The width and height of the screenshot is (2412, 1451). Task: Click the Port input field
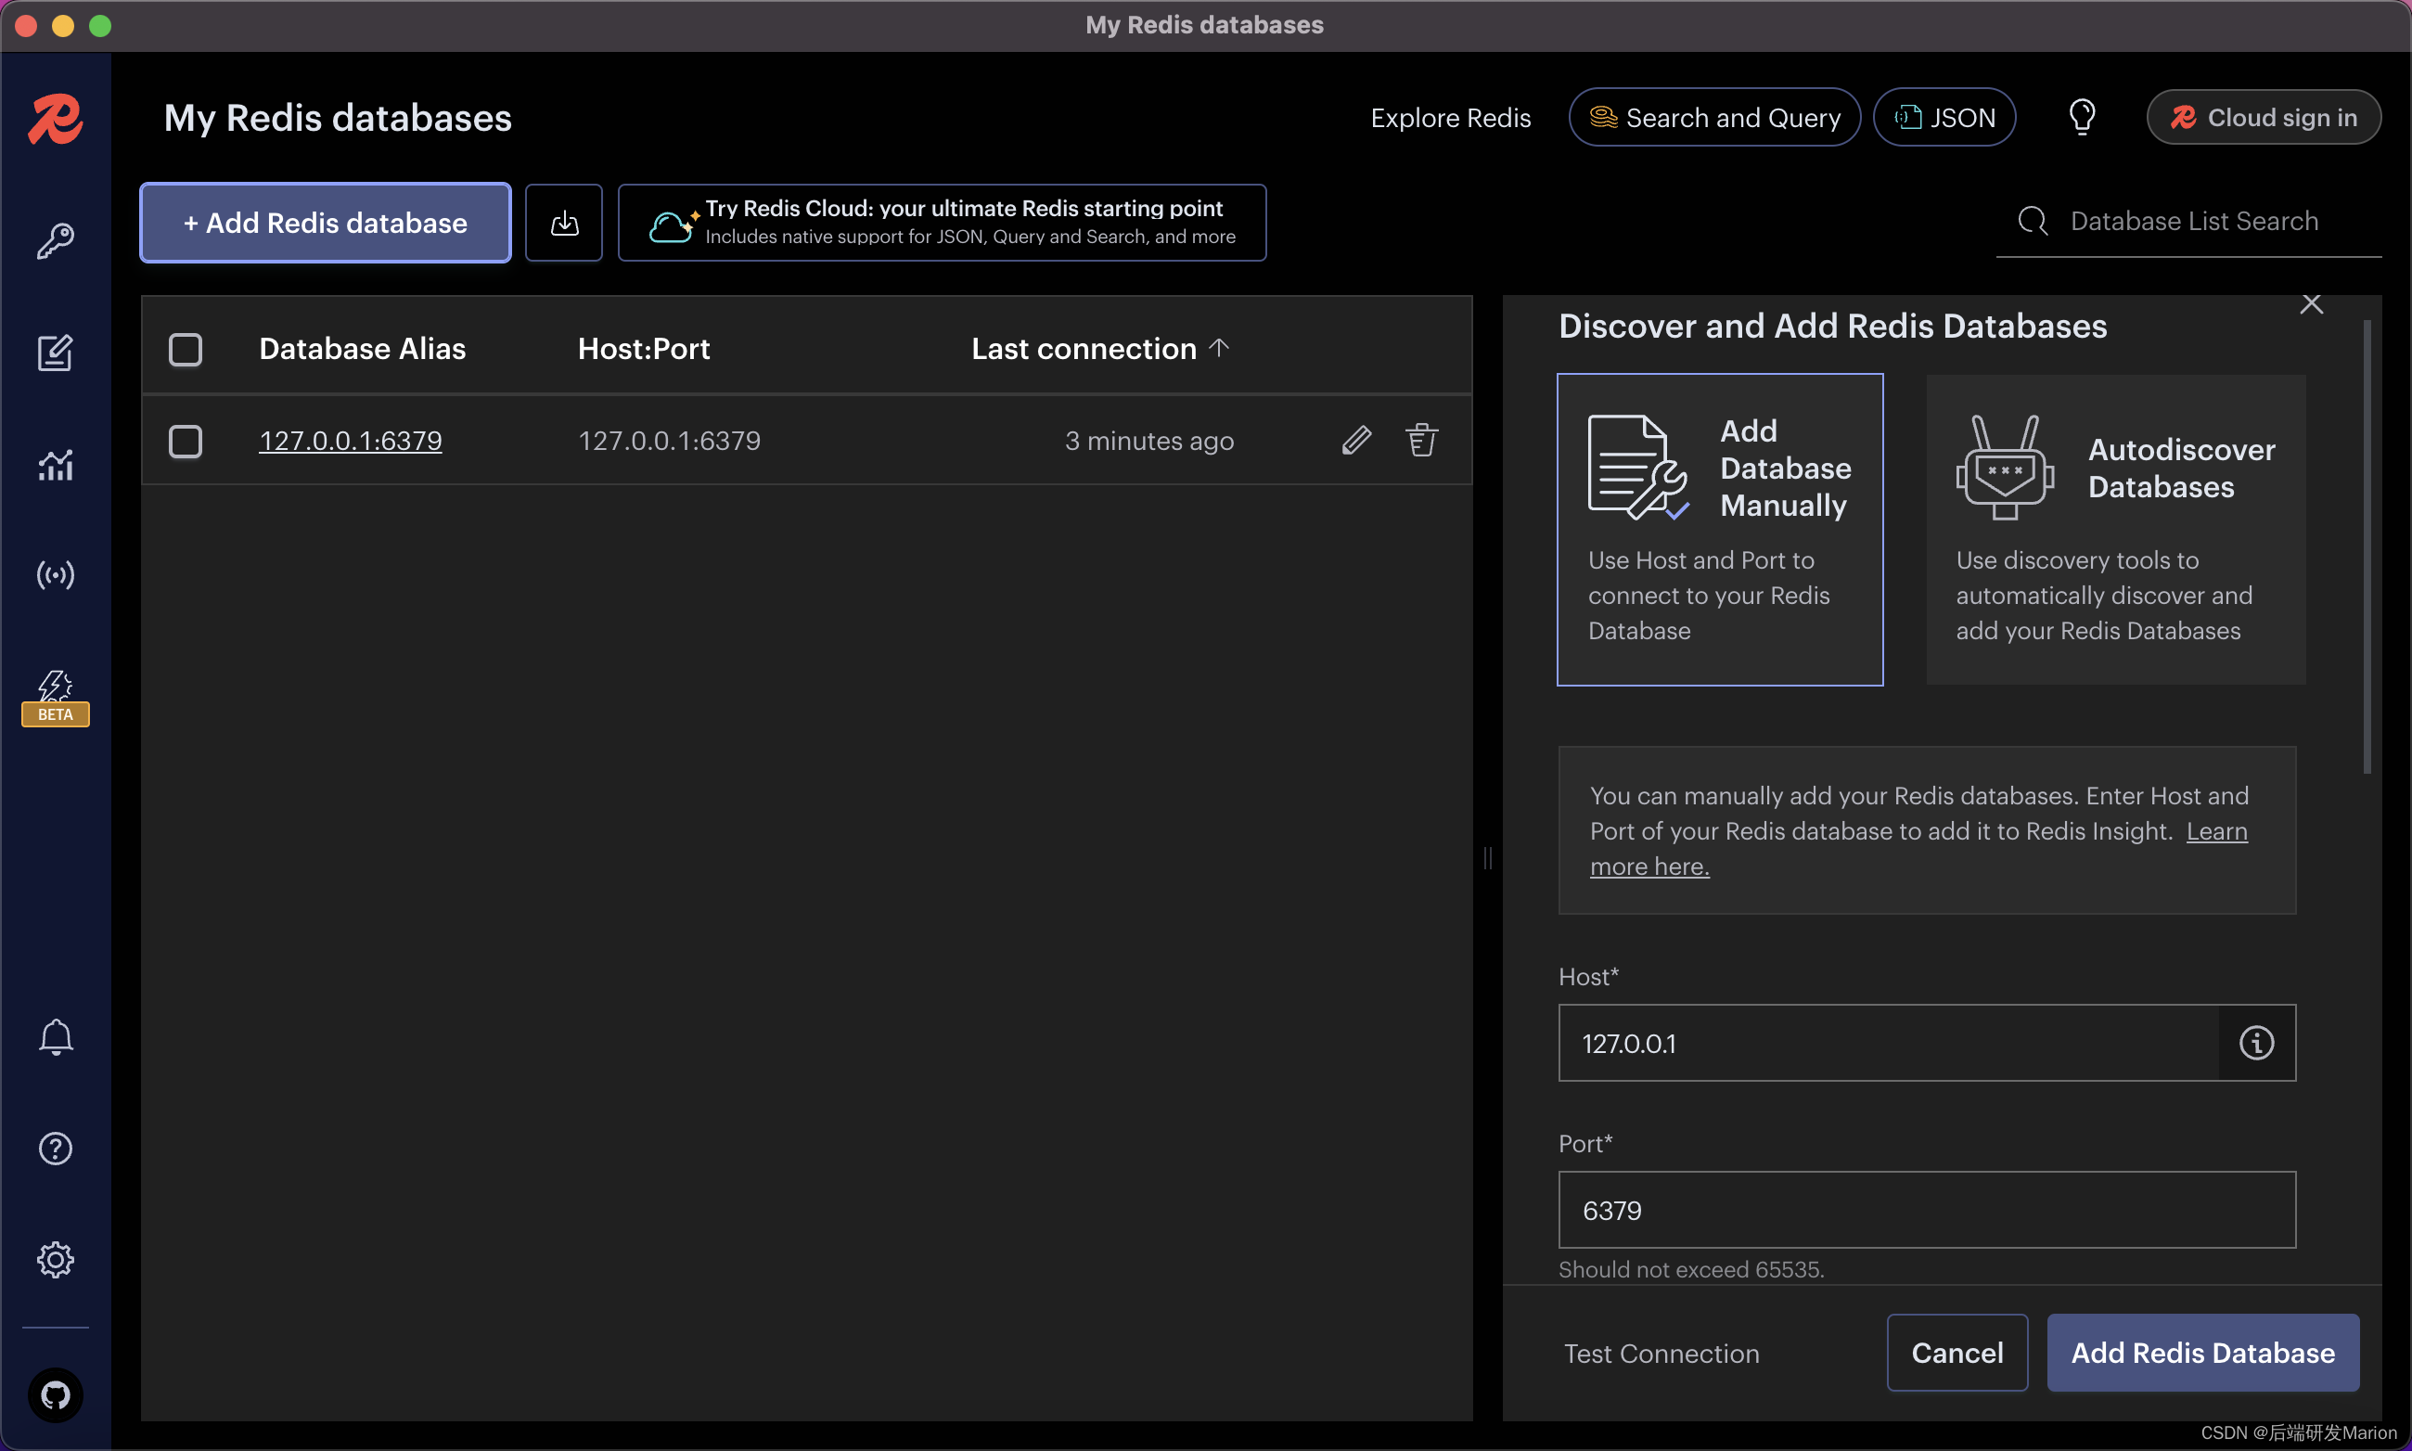point(1925,1210)
